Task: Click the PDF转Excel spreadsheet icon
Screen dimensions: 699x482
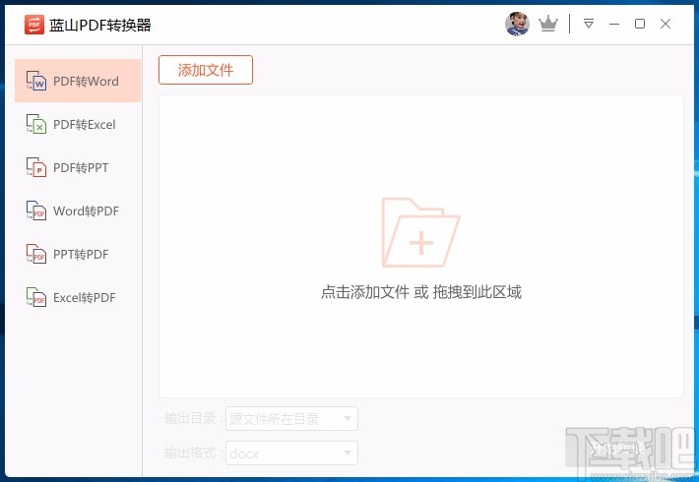Action: (x=36, y=124)
